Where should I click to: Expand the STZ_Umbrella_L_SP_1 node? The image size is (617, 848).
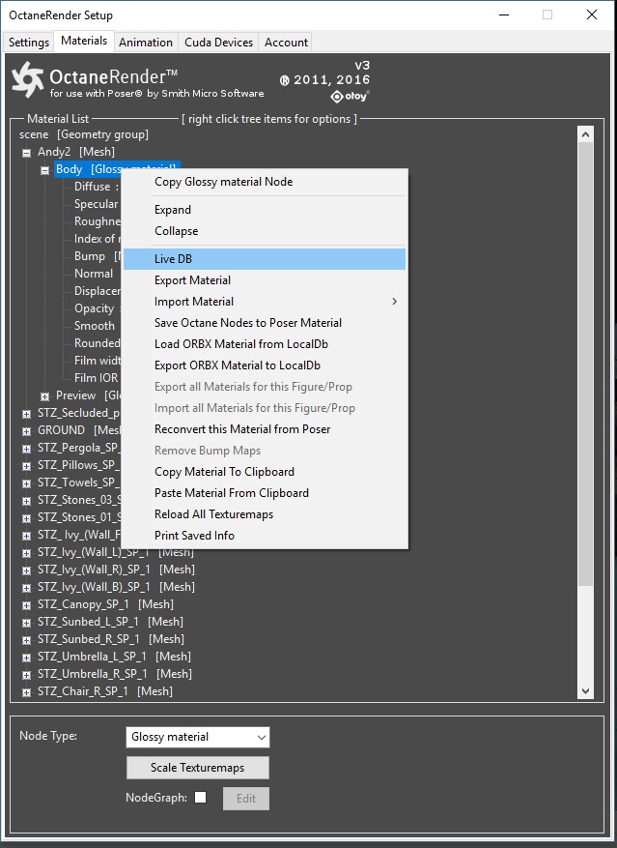tap(26, 658)
